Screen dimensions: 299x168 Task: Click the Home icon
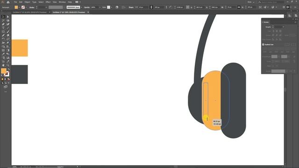pos(8,2)
